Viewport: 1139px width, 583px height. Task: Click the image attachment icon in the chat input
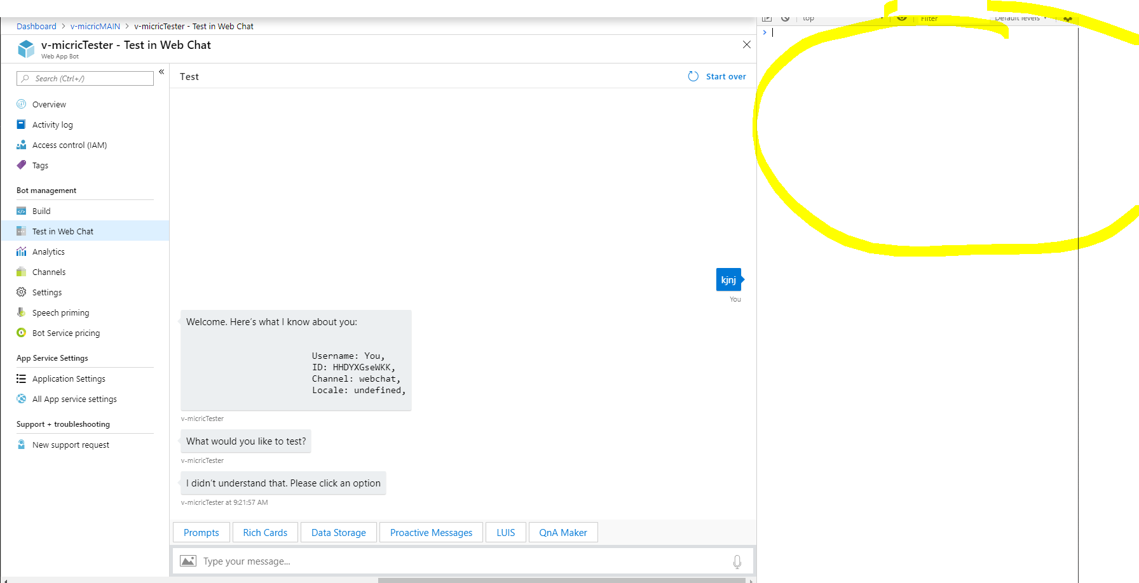click(188, 561)
